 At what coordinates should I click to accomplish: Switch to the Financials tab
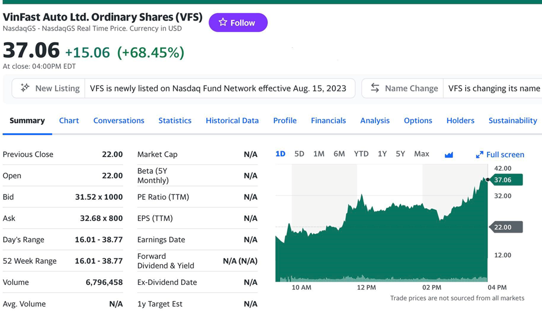coord(328,121)
